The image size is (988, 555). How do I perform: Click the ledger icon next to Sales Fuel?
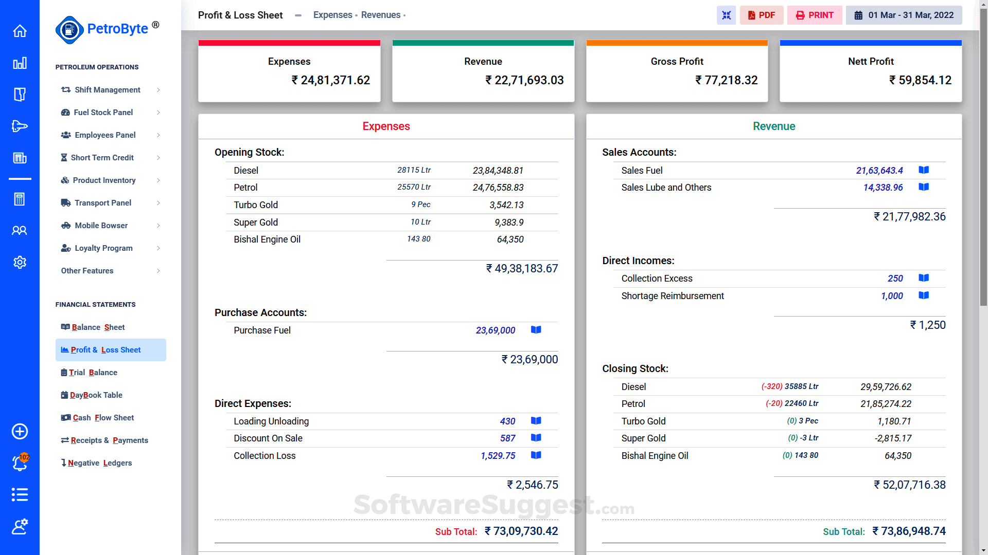click(924, 170)
